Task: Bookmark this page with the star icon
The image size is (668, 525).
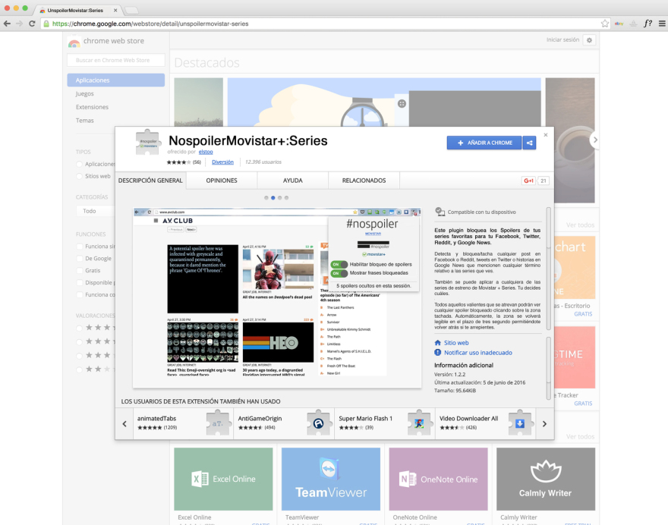Action: click(605, 24)
